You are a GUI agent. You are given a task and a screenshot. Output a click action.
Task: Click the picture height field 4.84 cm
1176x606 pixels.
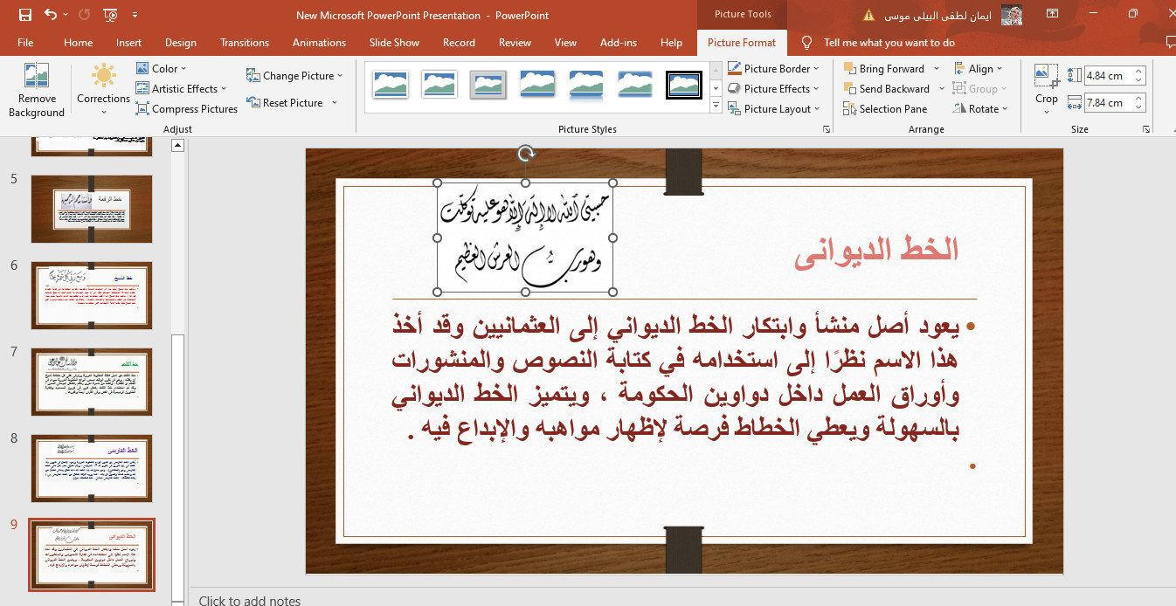pyautogui.click(x=1107, y=76)
